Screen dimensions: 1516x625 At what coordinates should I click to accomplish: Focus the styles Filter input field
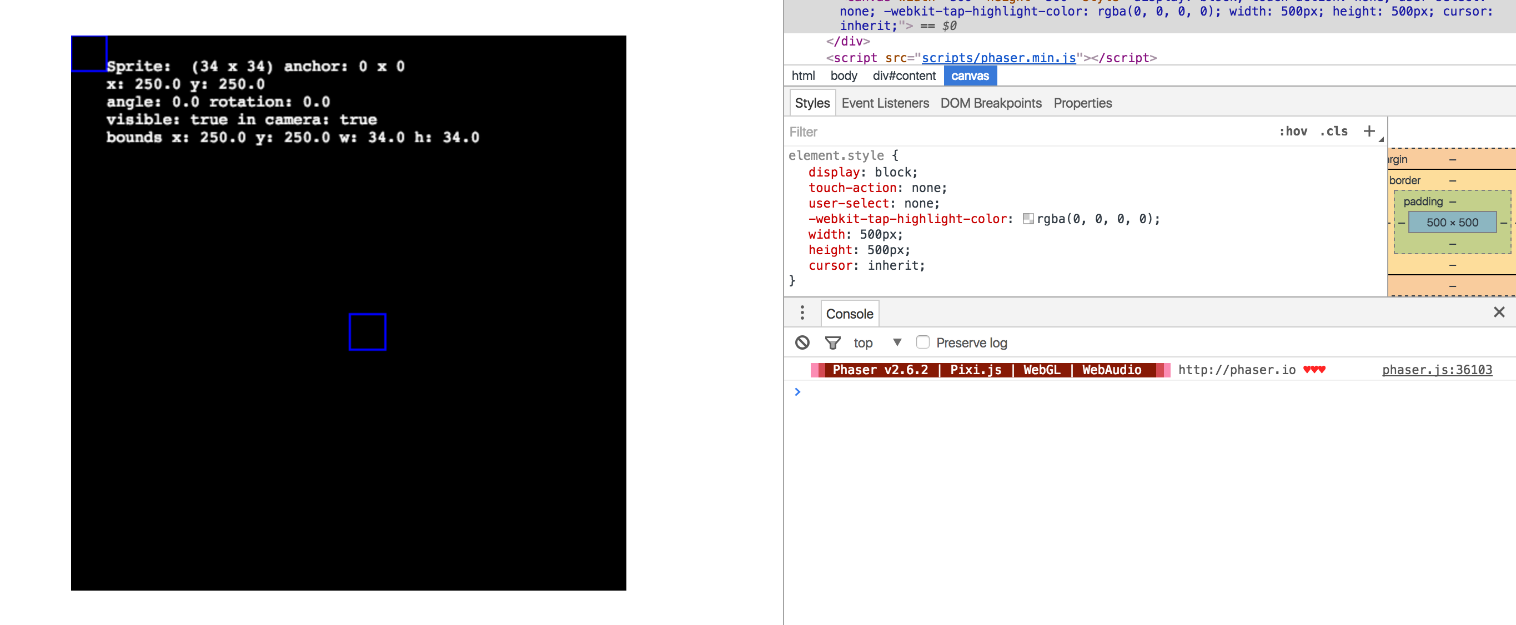click(x=1030, y=132)
